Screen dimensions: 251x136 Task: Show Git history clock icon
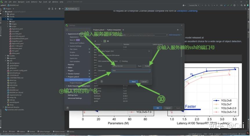pyautogui.click(x=234, y=5)
